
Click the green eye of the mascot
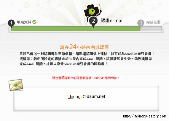(x=92, y=11)
